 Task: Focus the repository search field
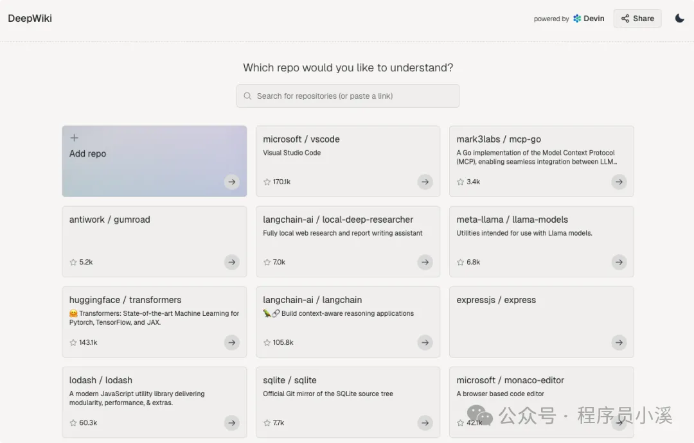pos(348,96)
